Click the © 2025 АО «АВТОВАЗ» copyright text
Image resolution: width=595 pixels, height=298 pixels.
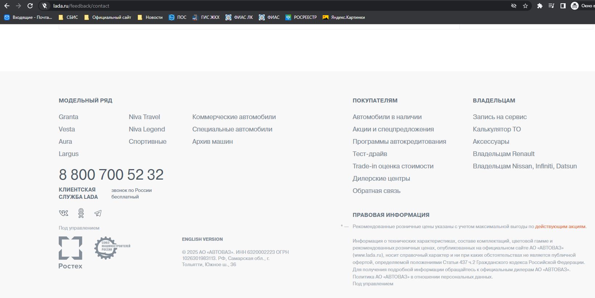(235, 258)
